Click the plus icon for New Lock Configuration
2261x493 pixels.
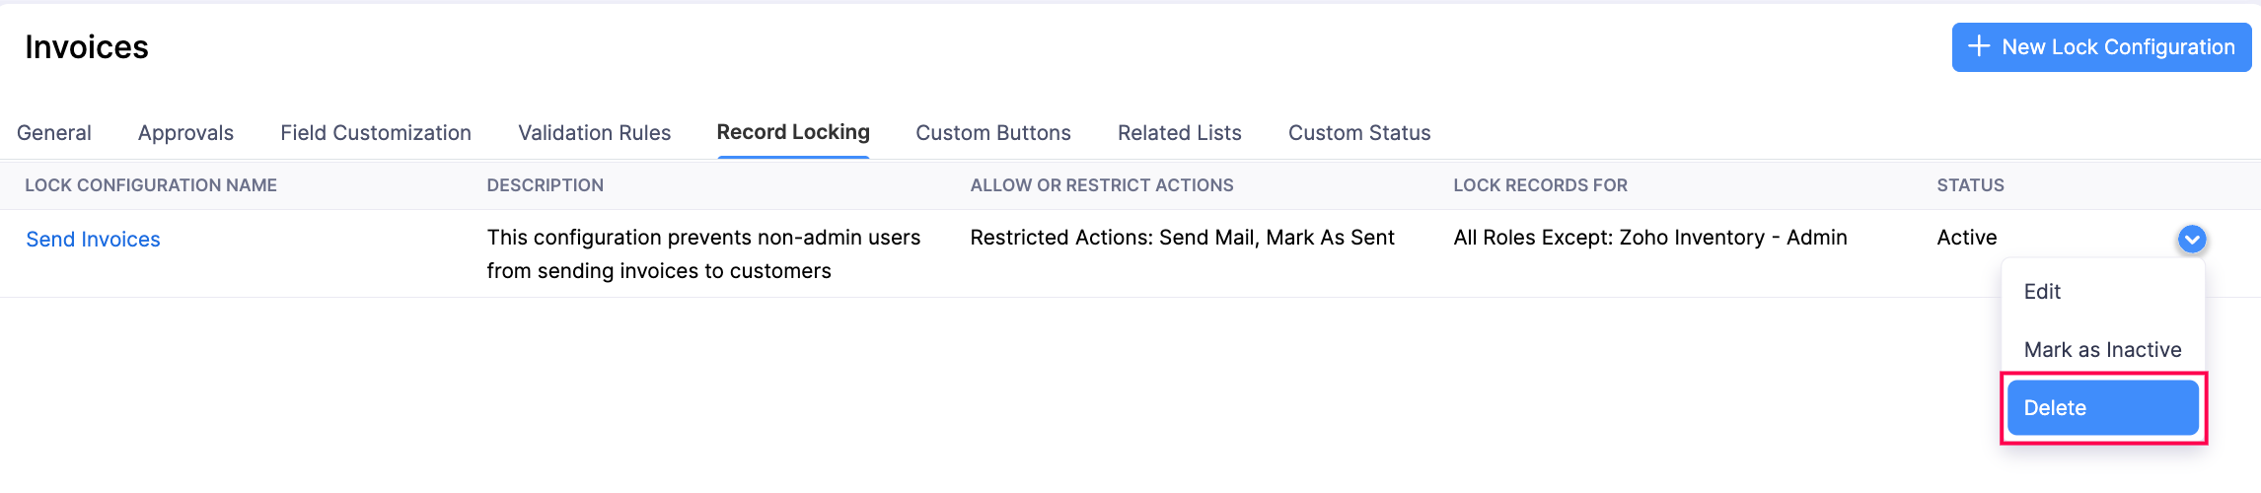(1978, 46)
